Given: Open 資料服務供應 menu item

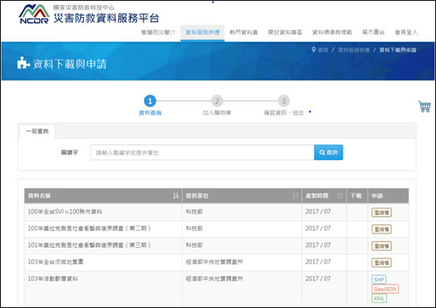Looking at the screenshot, I should [202, 32].
